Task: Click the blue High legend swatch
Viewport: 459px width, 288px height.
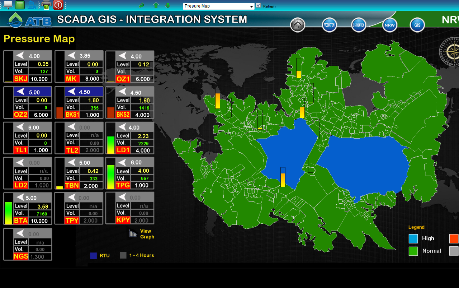Action: pyautogui.click(x=413, y=238)
